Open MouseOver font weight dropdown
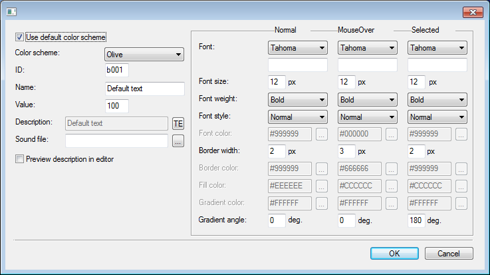Image resolution: width=490 pixels, height=275 pixels. [x=367, y=99]
